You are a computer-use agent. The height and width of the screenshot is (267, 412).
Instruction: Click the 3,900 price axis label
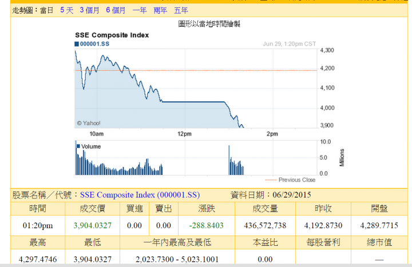[x=327, y=125]
